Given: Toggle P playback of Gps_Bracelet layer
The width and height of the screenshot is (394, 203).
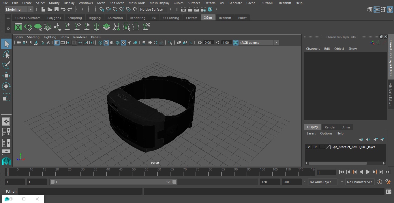Looking at the screenshot, I should [316, 147].
